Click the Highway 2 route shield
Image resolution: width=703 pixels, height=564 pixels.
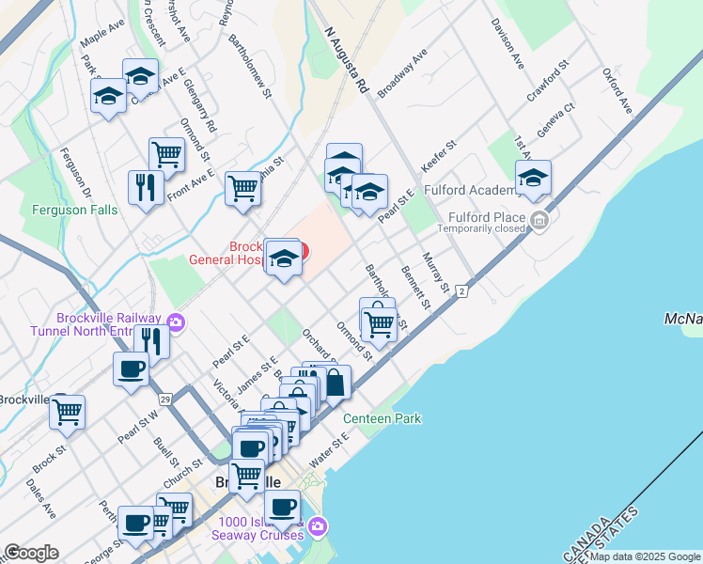point(462,291)
